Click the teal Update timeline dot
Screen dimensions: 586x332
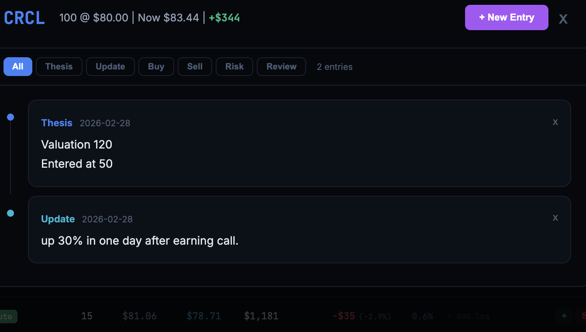coord(10,213)
